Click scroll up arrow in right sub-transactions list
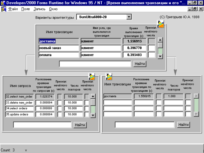 pyautogui.click(x=196, y=96)
